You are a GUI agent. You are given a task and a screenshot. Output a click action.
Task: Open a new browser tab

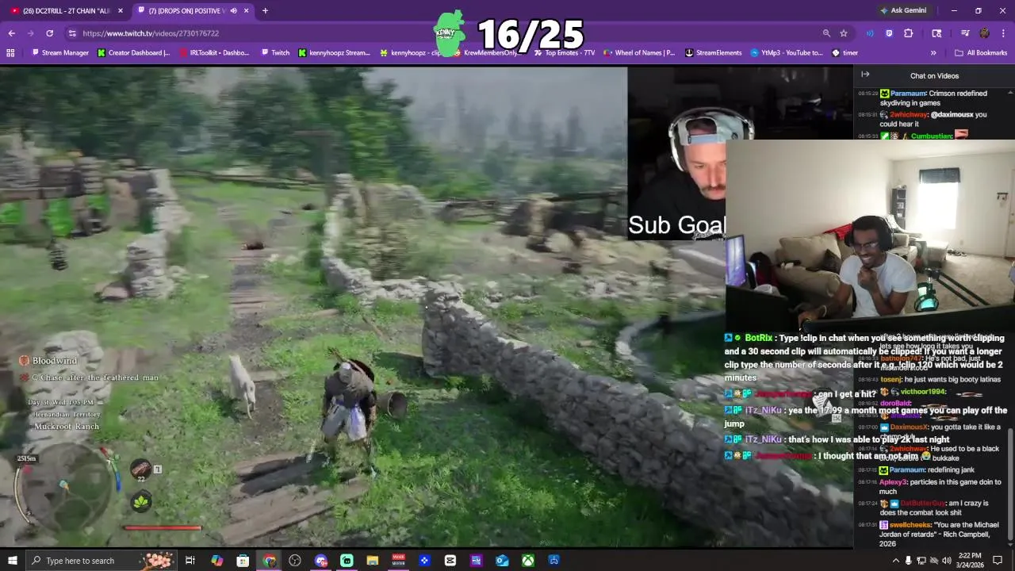[265, 10]
